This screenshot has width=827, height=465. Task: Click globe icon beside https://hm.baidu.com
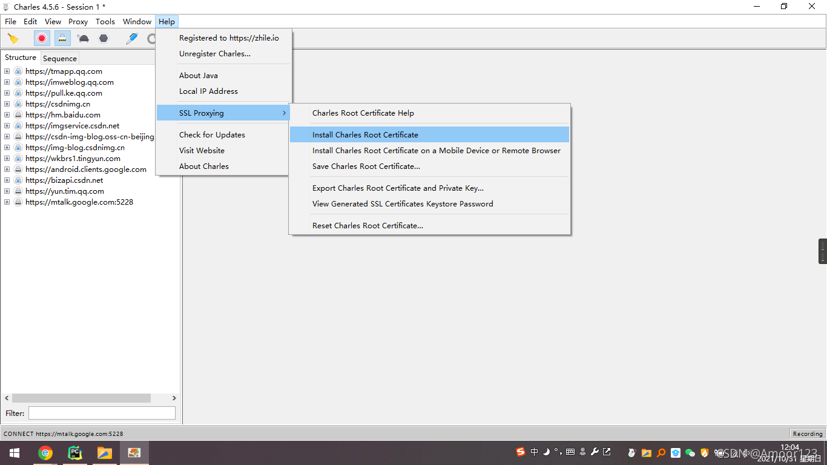[18, 115]
